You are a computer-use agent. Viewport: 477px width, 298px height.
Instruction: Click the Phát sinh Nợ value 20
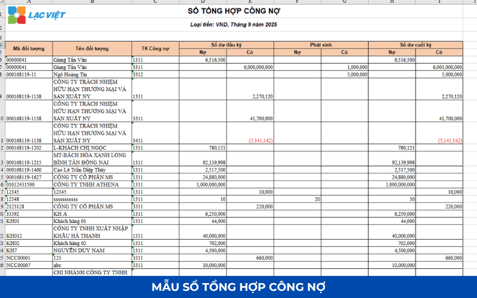(x=298, y=199)
